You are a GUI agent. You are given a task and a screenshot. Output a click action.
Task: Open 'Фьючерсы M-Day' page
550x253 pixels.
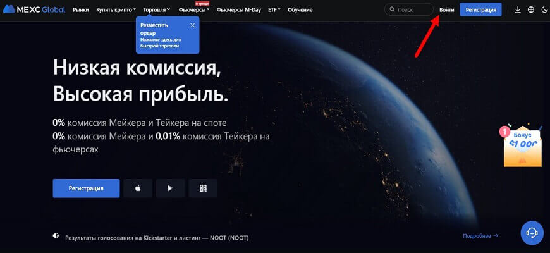pyautogui.click(x=240, y=10)
